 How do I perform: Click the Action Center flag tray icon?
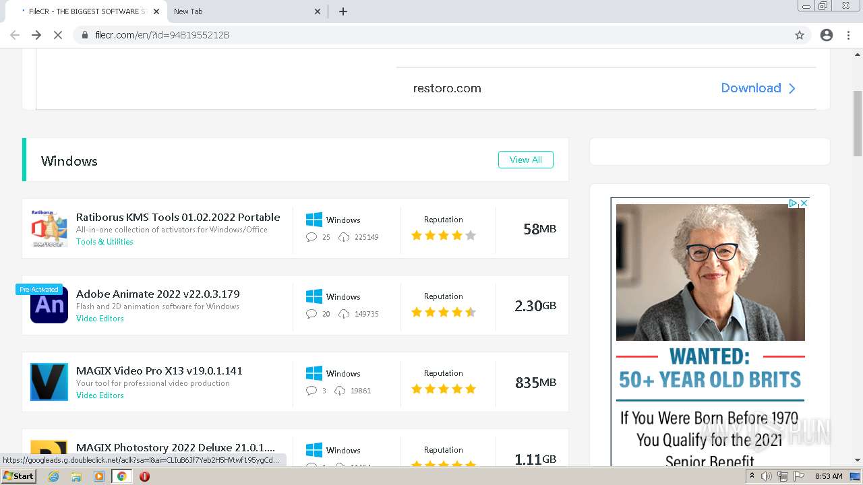tap(798, 476)
